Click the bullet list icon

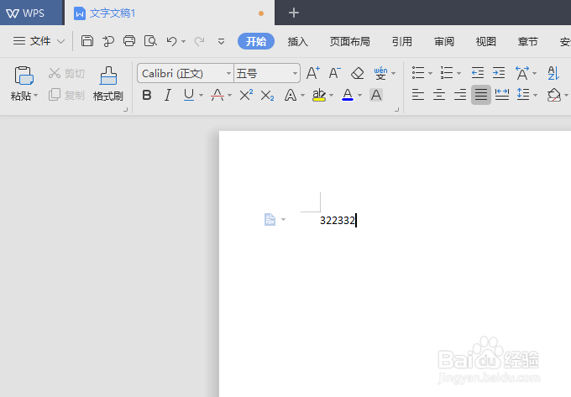[x=418, y=73]
